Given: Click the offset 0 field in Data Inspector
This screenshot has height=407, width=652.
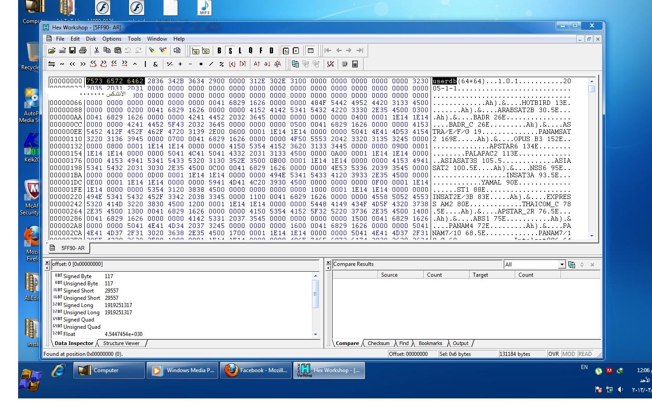Looking at the screenshot, I should coord(185,264).
